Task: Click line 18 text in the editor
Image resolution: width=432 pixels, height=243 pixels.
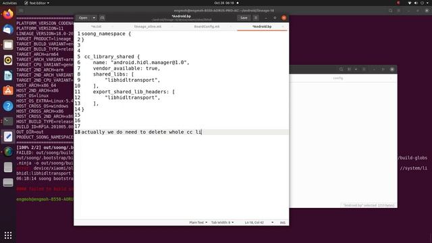Action: (x=141, y=132)
